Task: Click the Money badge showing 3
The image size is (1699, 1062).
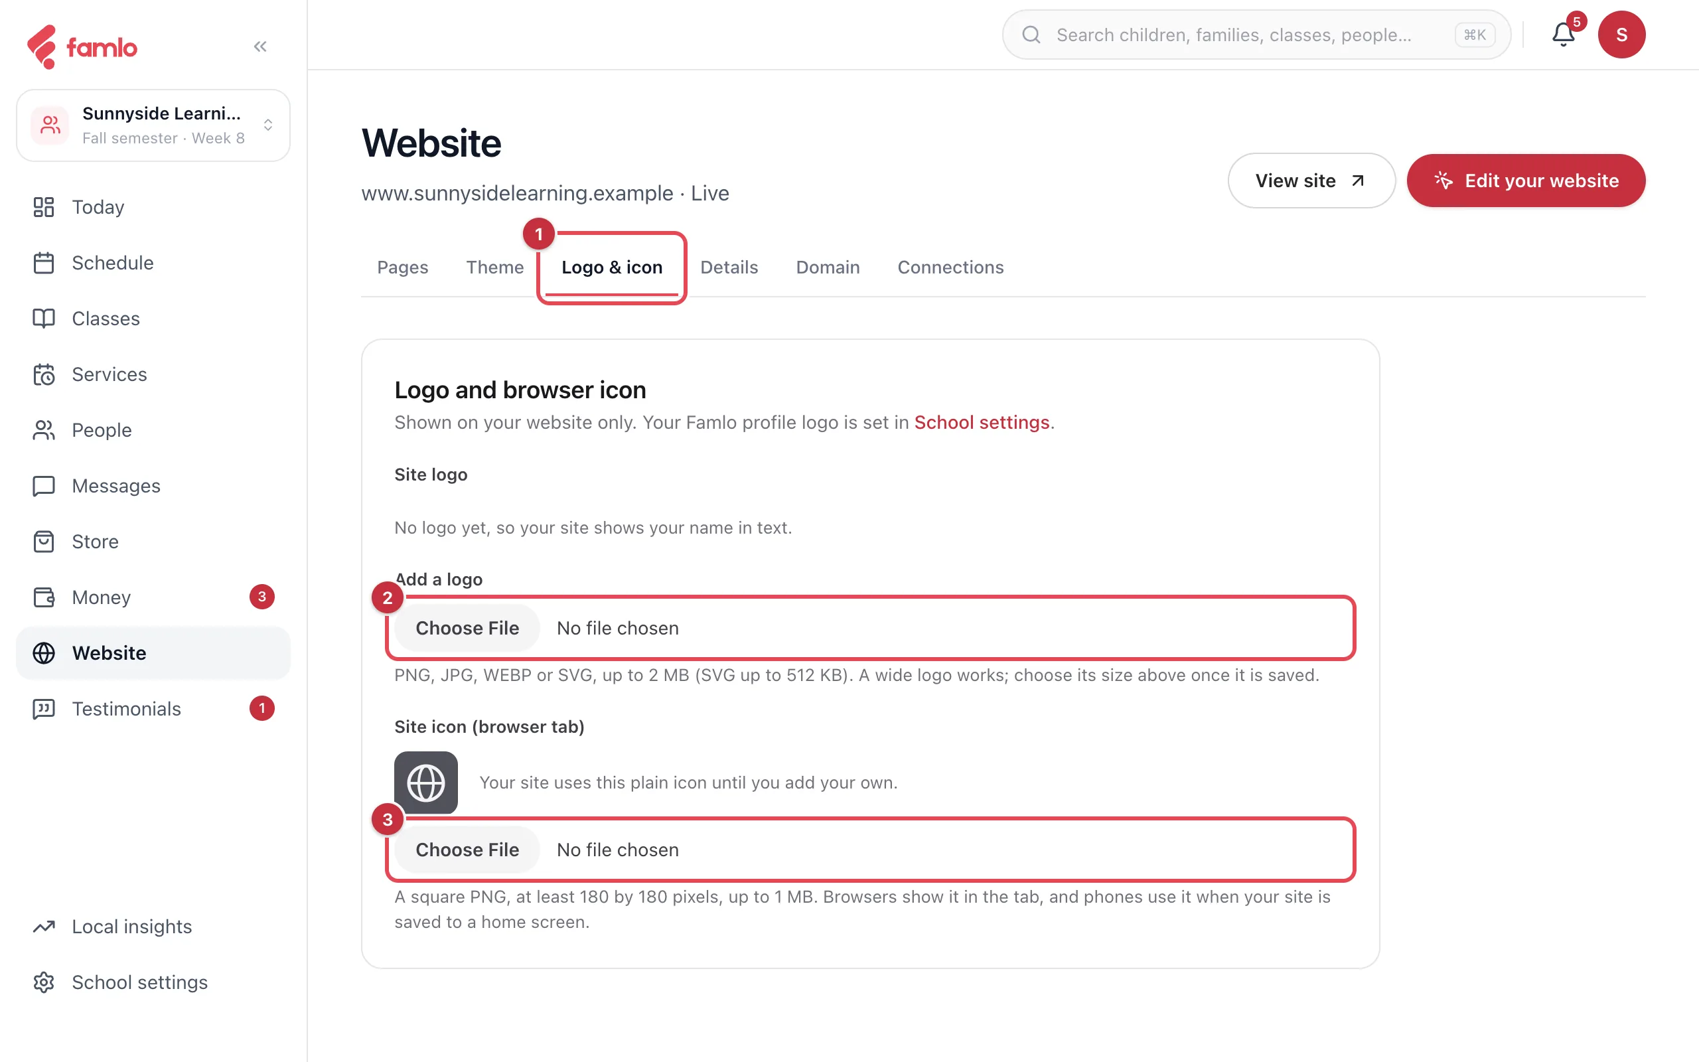Action: (x=262, y=597)
